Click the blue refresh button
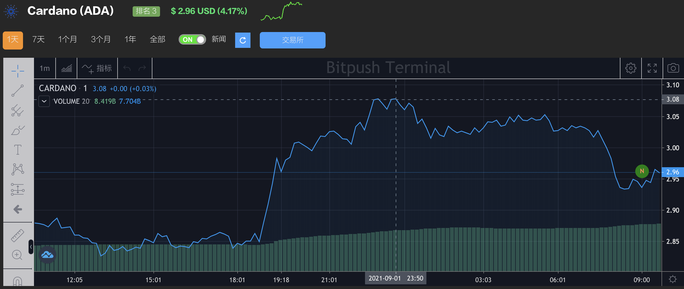This screenshot has height=289, width=684. (x=243, y=40)
